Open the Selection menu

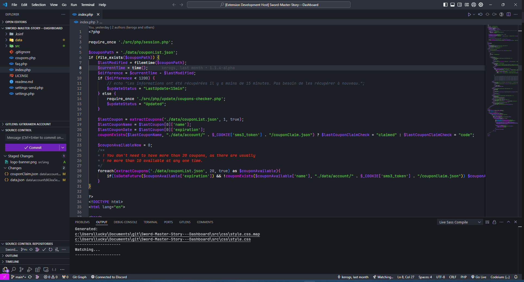(x=39, y=5)
